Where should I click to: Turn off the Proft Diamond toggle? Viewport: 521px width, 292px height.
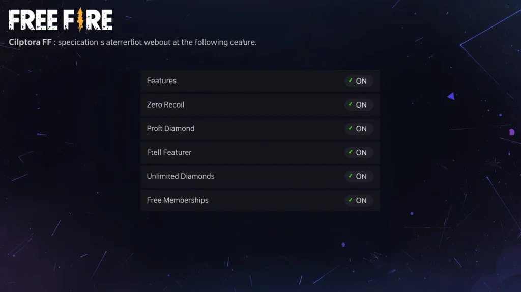click(x=359, y=129)
